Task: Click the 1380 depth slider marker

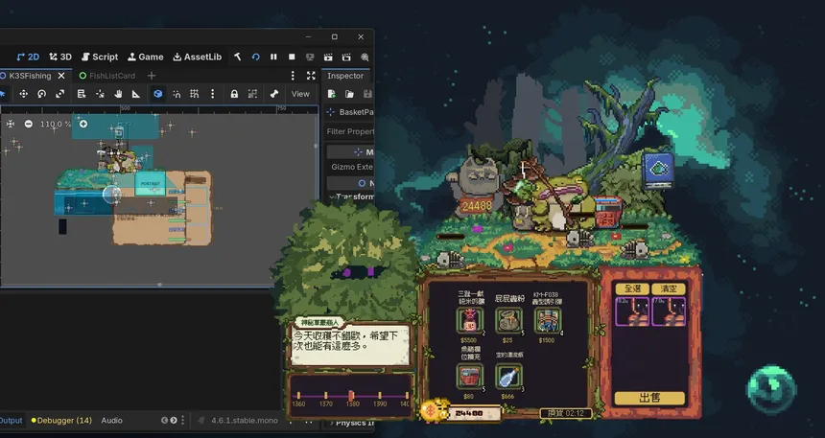Action: (x=352, y=396)
